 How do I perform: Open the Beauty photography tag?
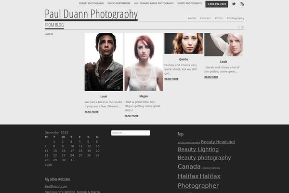204,158
